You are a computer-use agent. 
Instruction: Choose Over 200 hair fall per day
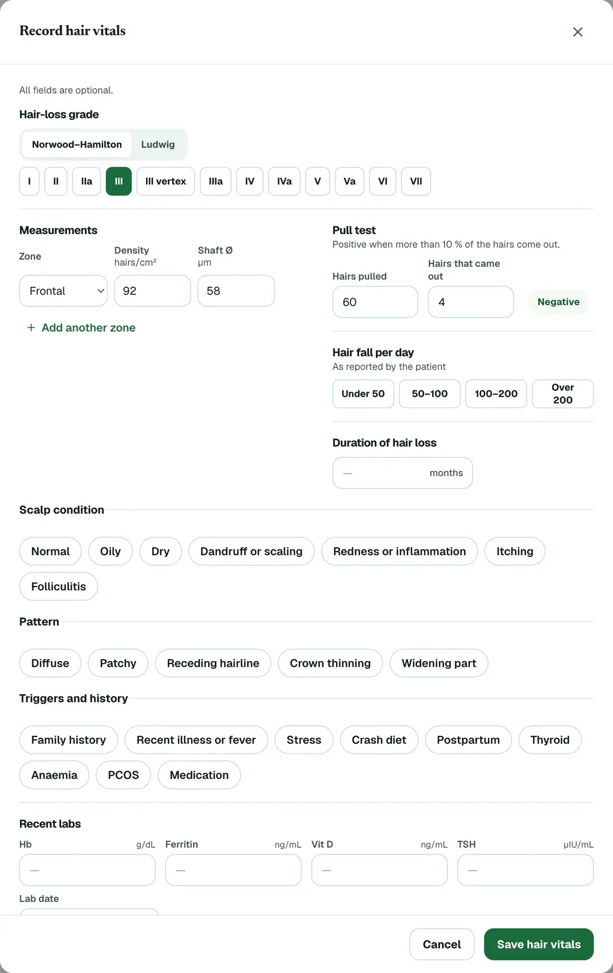(563, 394)
